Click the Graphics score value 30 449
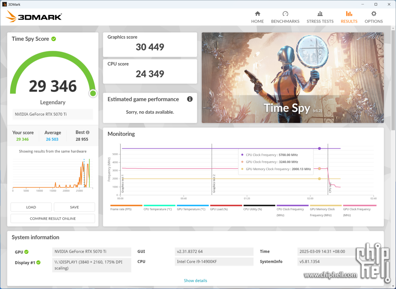The width and height of the screenshot is (396, 289). (x=150, y=47)
